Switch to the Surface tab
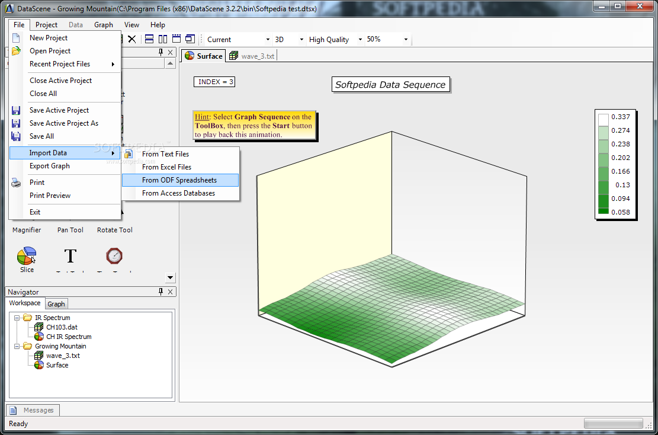This screenshot has width=658, height=435. point(204,56)
